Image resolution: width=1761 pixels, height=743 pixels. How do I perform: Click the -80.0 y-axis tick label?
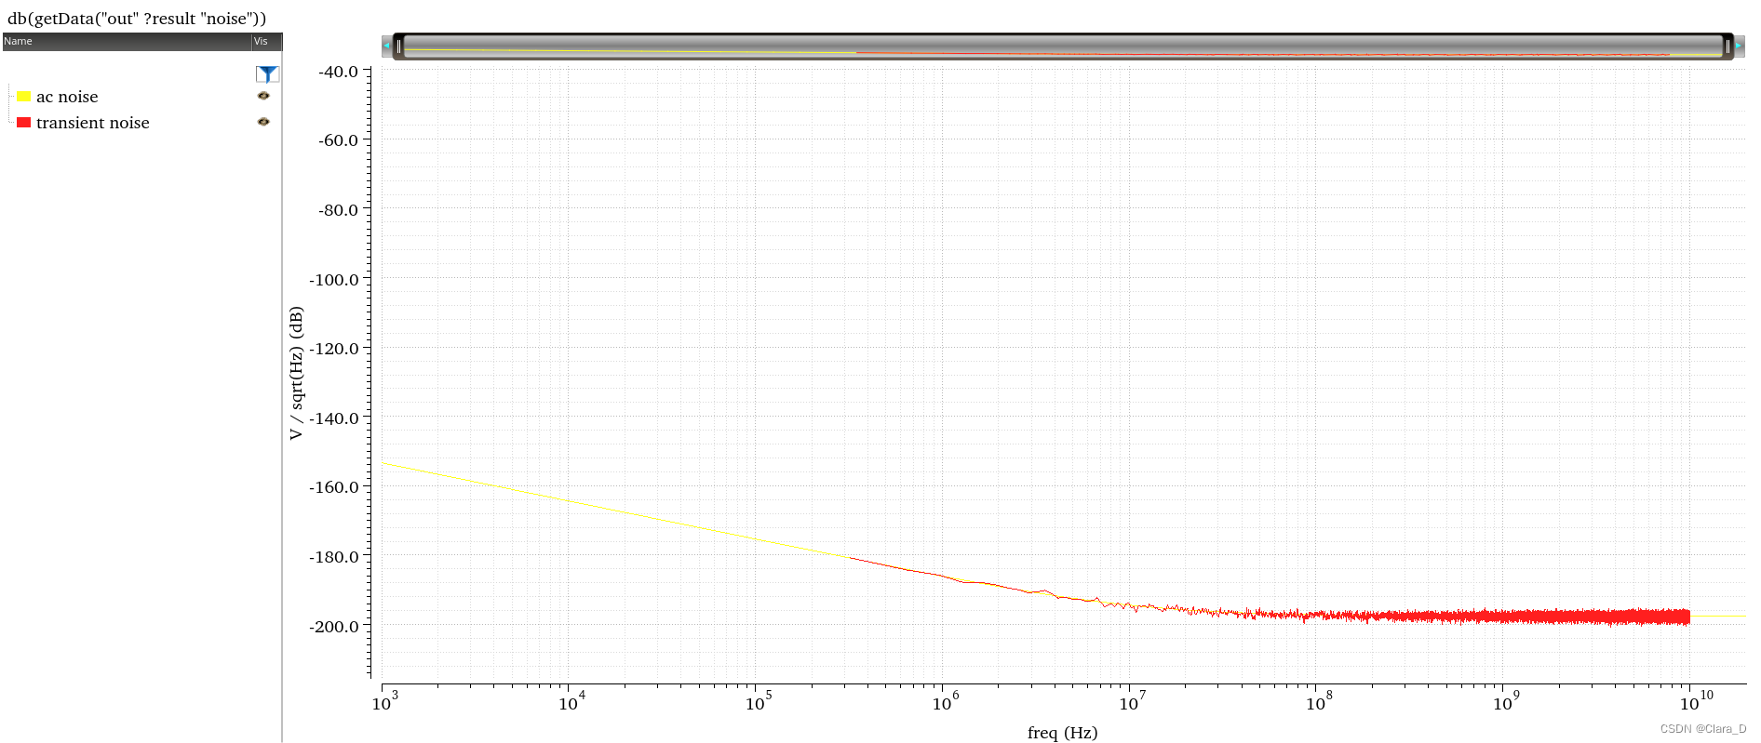tap(338, 210)
